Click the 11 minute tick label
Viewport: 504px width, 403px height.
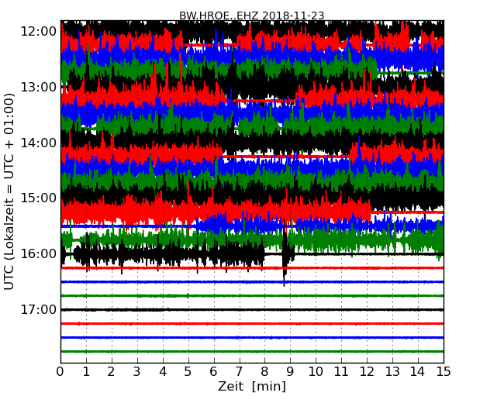341,372
